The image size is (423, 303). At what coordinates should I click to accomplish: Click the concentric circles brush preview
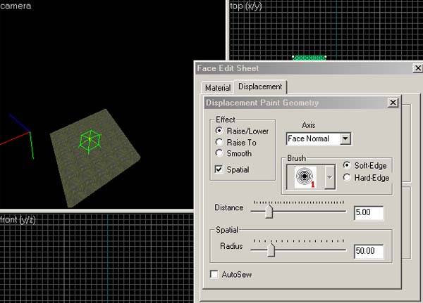click(305, 176)
